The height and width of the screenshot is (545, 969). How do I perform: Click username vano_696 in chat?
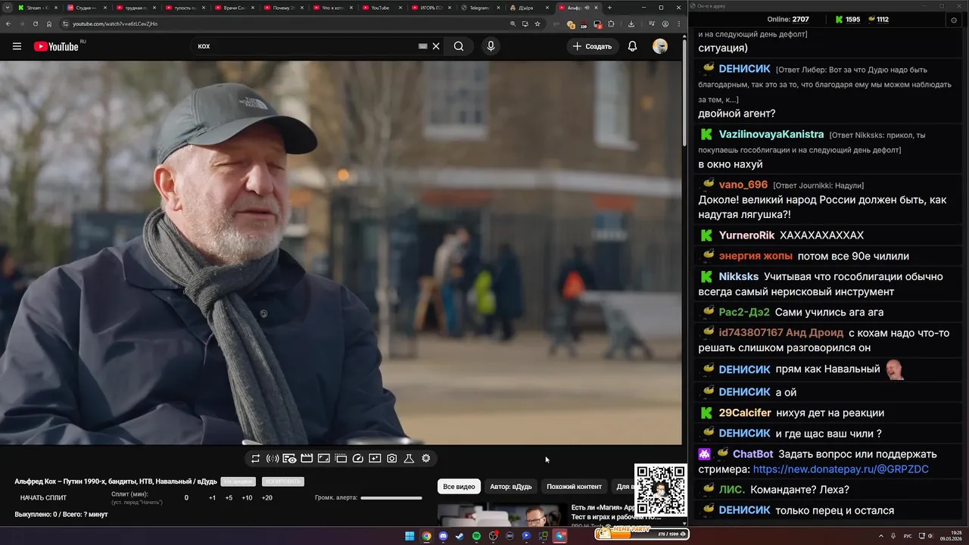[743, 185]
